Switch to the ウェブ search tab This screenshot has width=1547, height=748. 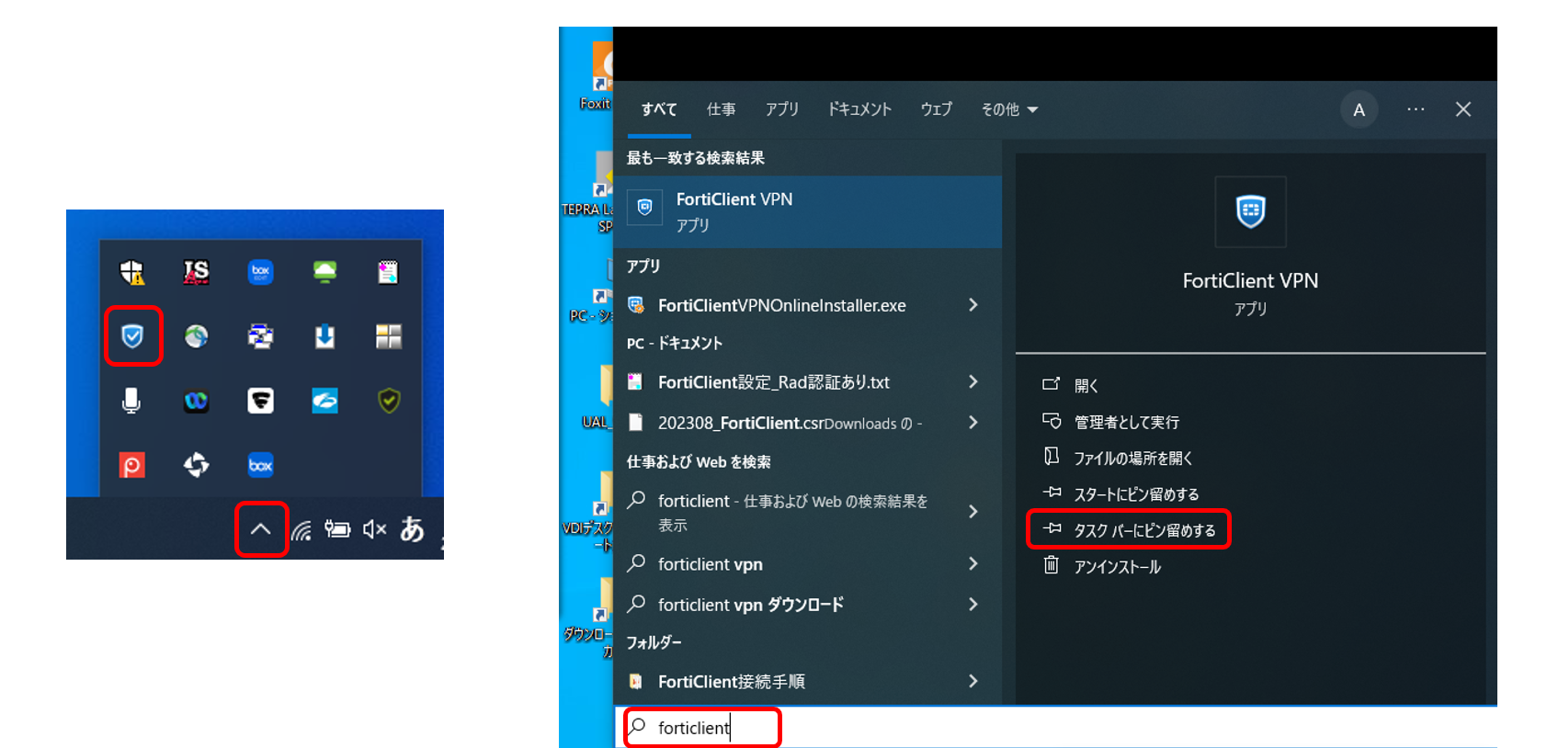click(937, 109)
